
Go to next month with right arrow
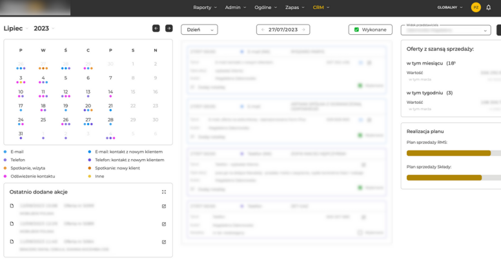pos(169,28)
